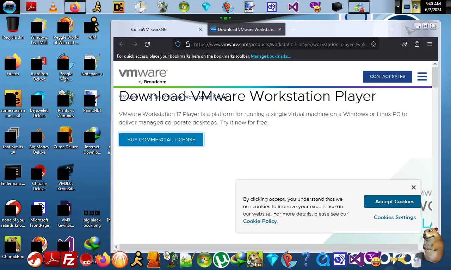
Task: Select the Recycle Bin desktop icon
Action: pyautogui.click(x=13, y=28)
